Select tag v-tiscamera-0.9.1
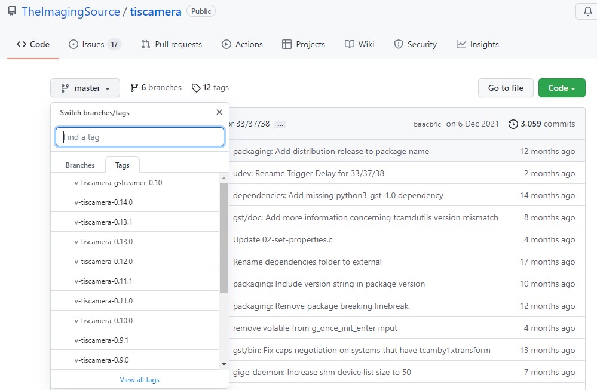Viewport: 597px width, 390px height. pos(135,340)
